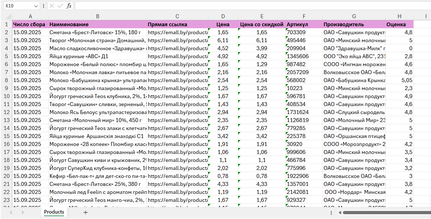Go to previous sheet using left arrow
431x219 pixels.
coord(11,212)
